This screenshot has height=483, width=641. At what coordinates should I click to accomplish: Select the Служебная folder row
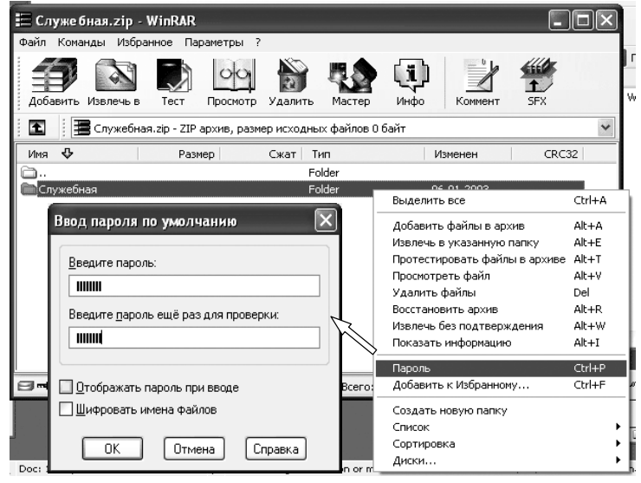tap(302, 189)
